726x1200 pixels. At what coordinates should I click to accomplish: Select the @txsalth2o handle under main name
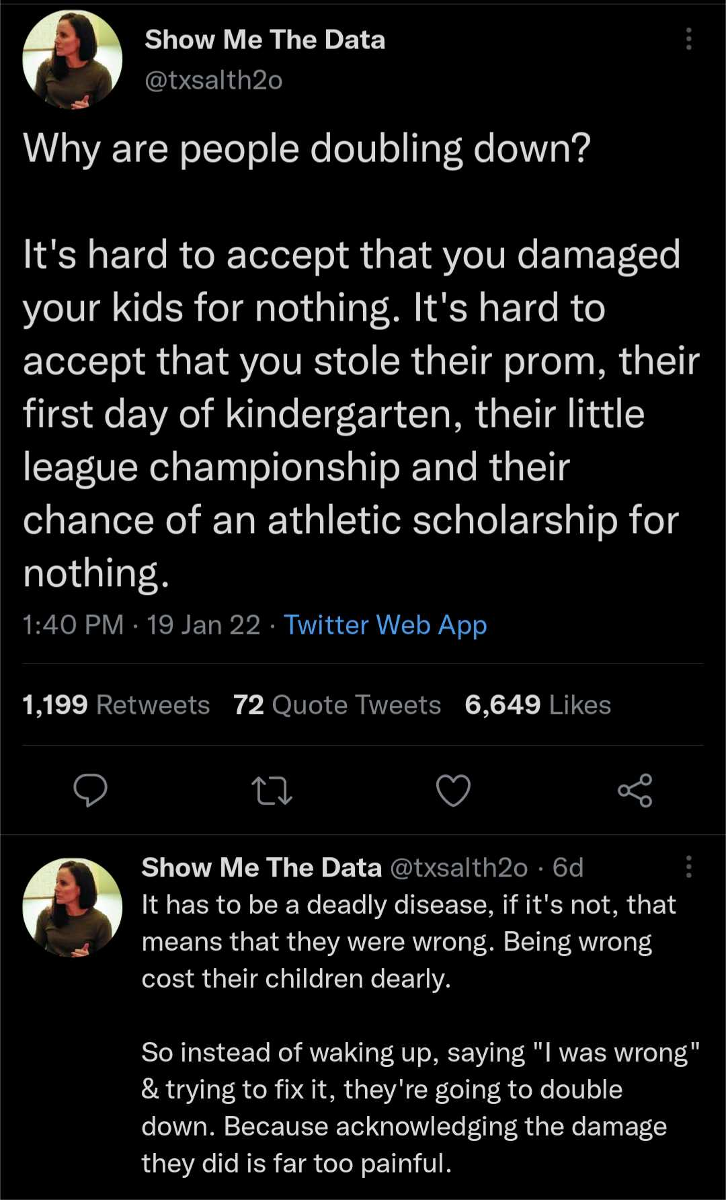(x=213, y=81)
